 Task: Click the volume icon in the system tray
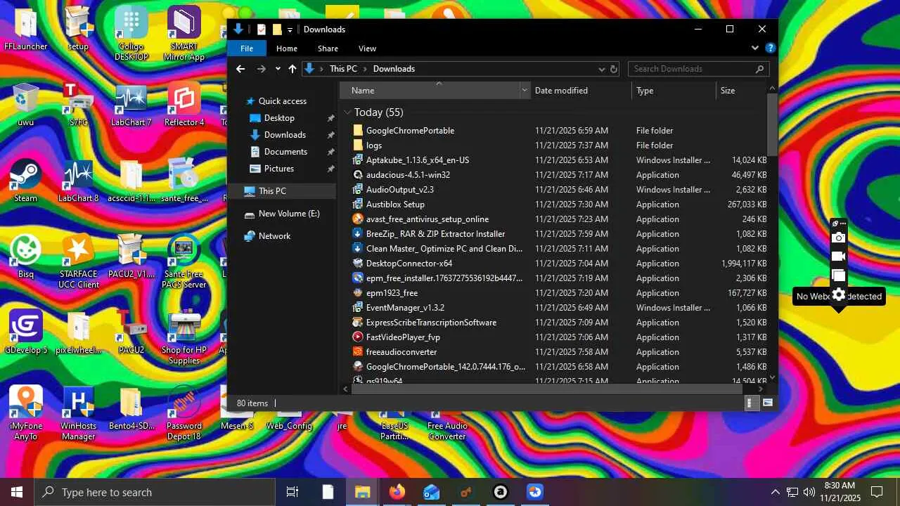(x=809, y=492)
